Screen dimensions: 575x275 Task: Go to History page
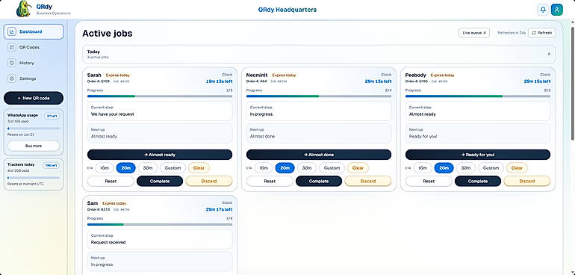coord(34,63)
